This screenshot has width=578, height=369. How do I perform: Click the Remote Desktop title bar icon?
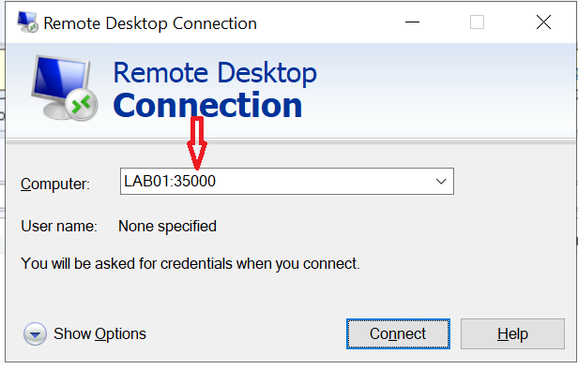27,22
